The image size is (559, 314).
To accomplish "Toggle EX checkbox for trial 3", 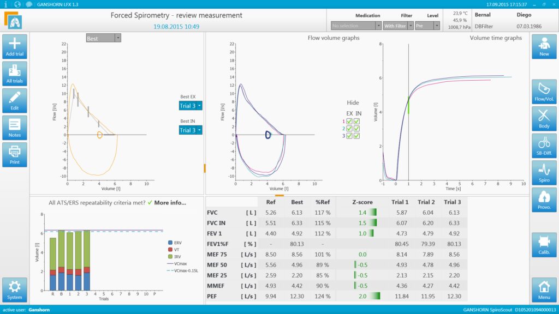I will [349, 136].
